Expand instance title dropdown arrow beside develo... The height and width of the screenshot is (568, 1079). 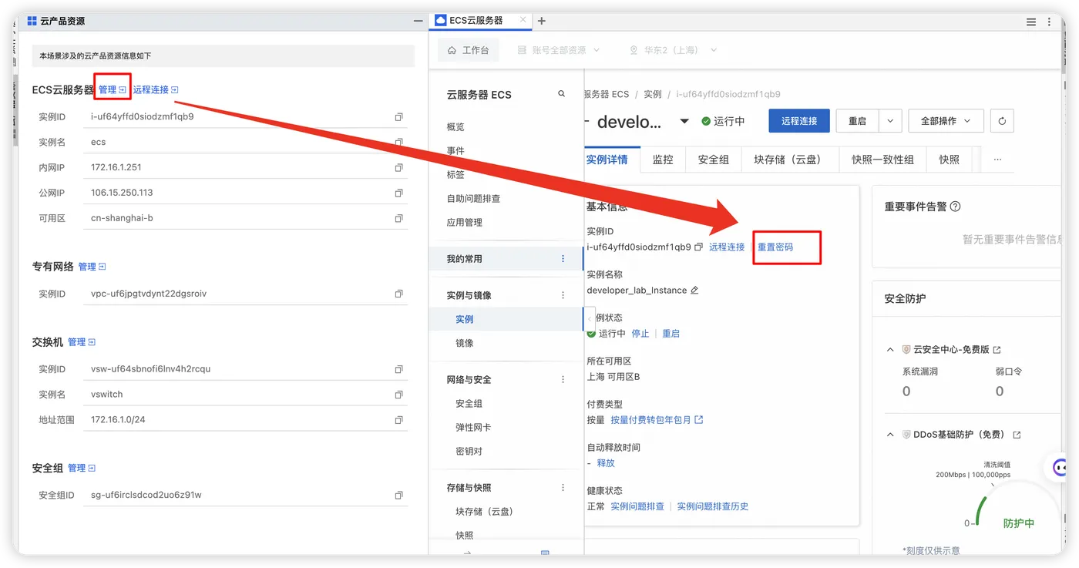tap(684, 122)
